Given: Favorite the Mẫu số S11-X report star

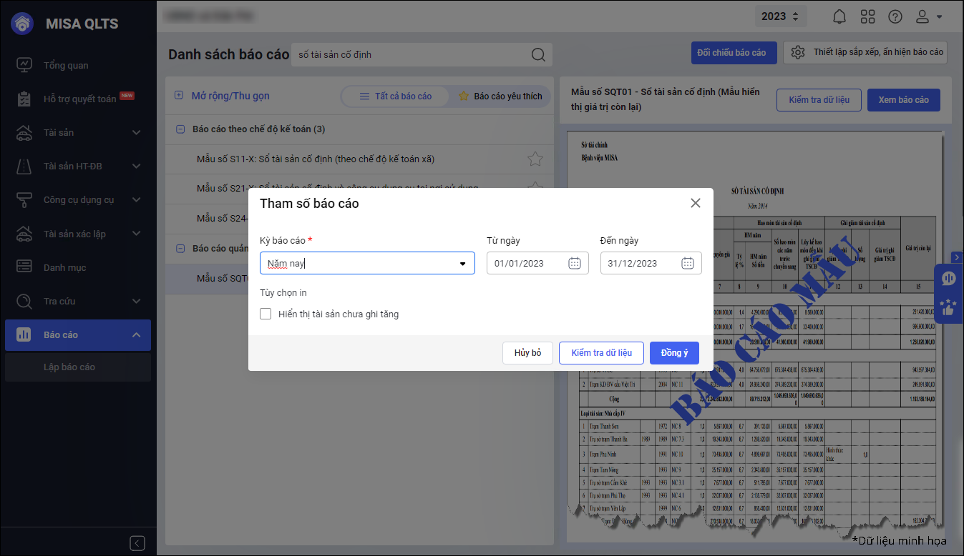Looking at the screenshot, I should [x=535, y=159].
